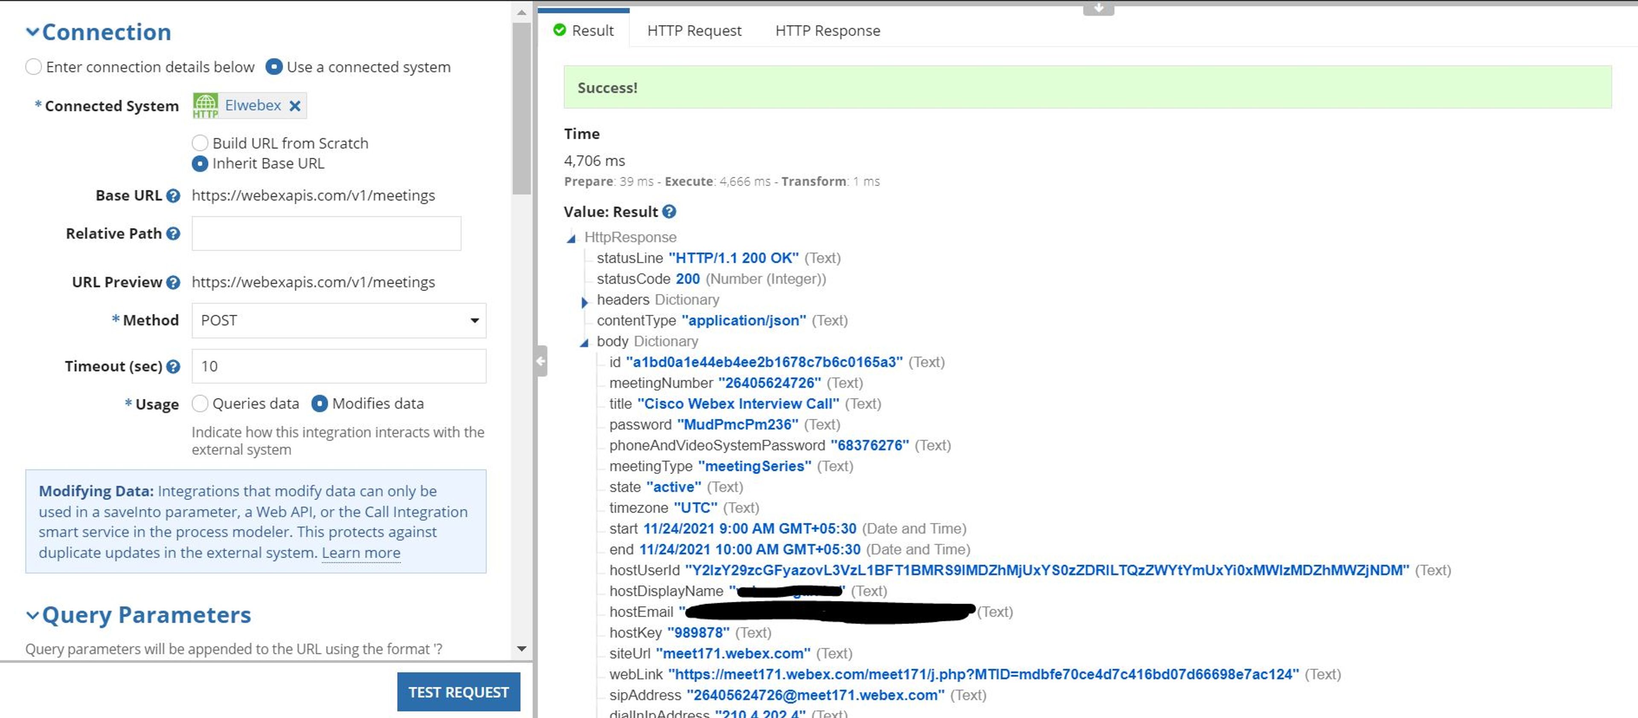This screenshot has height=718, width=1638.
Task: Click the webLink URL value
Action: pyautogui.click(x=983, y=674)
